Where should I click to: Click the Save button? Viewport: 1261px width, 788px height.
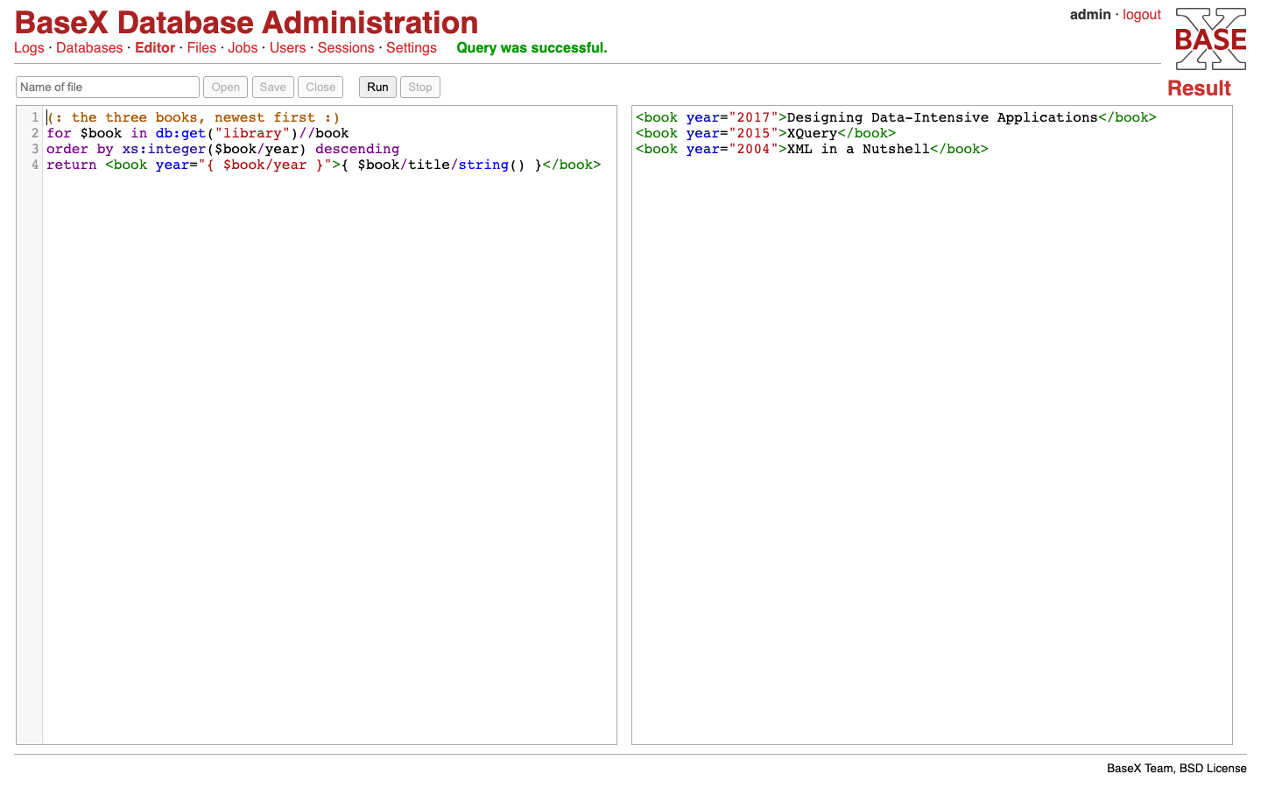[273, 88]
